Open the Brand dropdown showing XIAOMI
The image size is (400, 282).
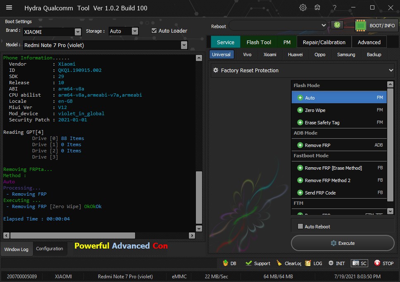coord(78,32)
